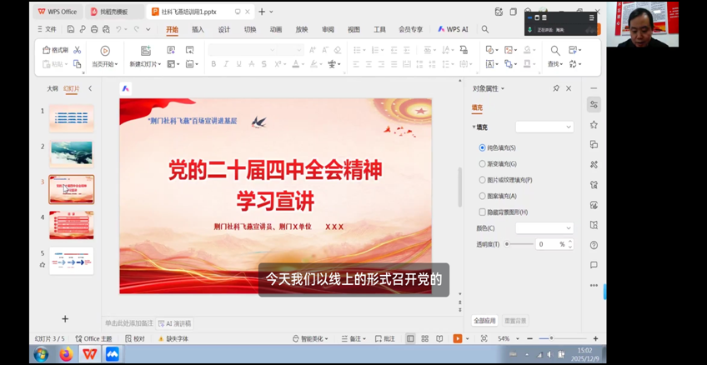The image size is (707, 365).
Task: Select gradient fill (渐变填充) radio option
Action: [x=483, y=163]
